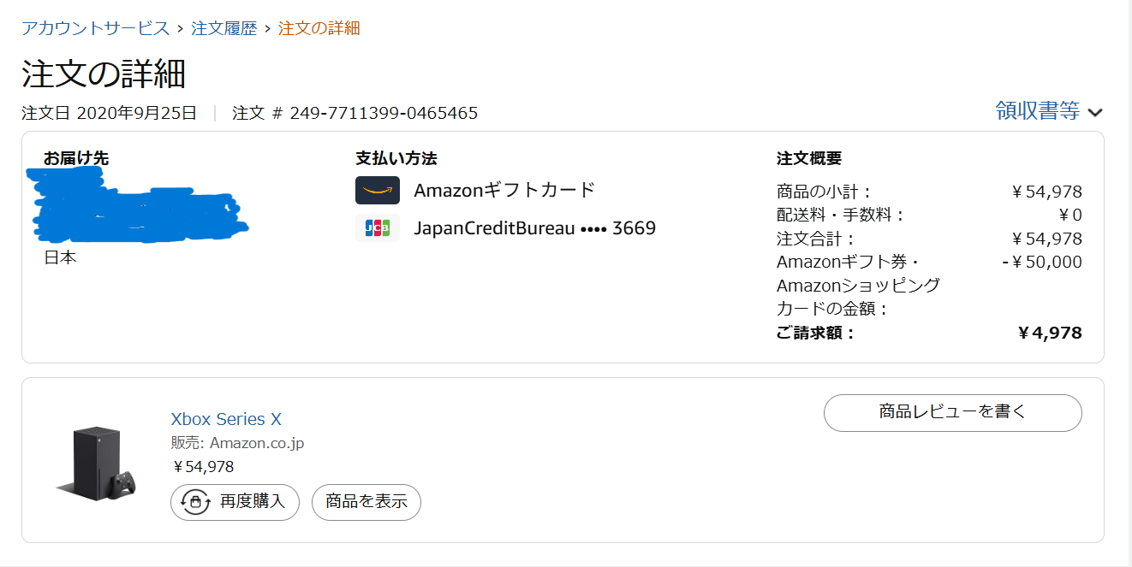Click the Amazonギフトカード payment label
The height and width of the screenshot is (567, 1132).
[x=504, y=190]
